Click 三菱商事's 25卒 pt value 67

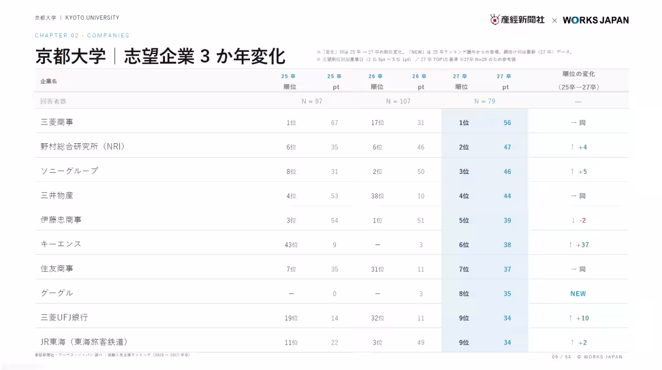pyautogui.click(x=334, y=123)
